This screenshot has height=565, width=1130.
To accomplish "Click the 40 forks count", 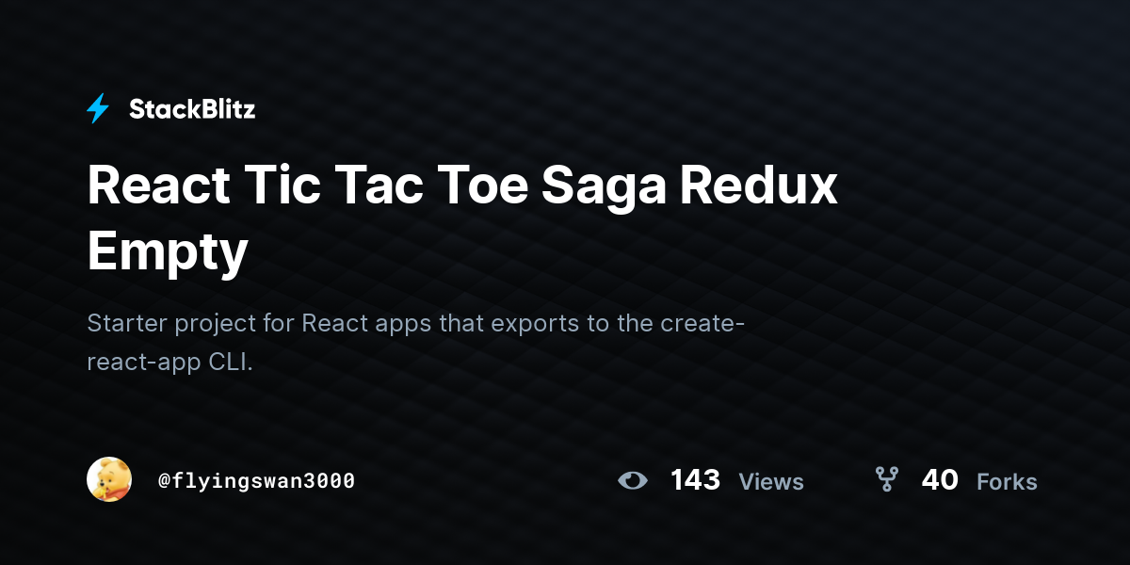I will 940,480.
